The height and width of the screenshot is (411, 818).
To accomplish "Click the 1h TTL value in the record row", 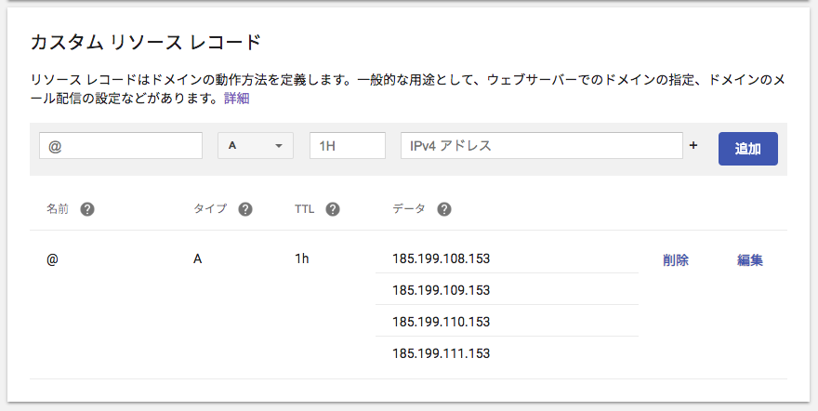I will coord(301,259).
